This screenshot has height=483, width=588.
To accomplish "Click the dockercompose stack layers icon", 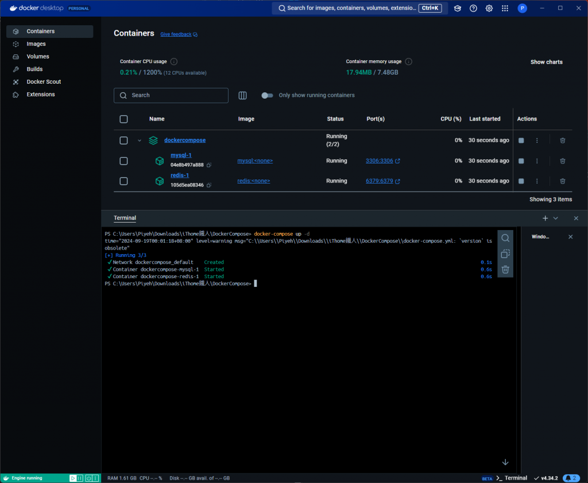I will click(x=153, y=141).
